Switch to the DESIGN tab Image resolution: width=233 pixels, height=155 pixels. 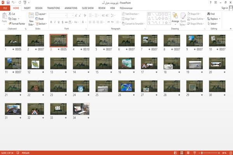click(39, 8)
